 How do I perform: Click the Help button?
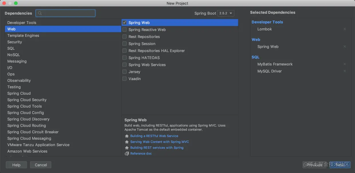(16, 165)
